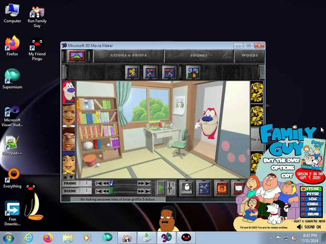Pick the Stimpy actor thumbnail in the left list
The width and height of the screenshot is (326, 244).
[x=69, y=92]
